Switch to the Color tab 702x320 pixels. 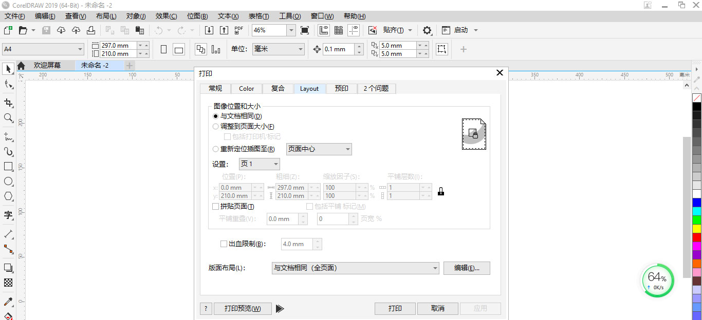click(x=246, y=88)
